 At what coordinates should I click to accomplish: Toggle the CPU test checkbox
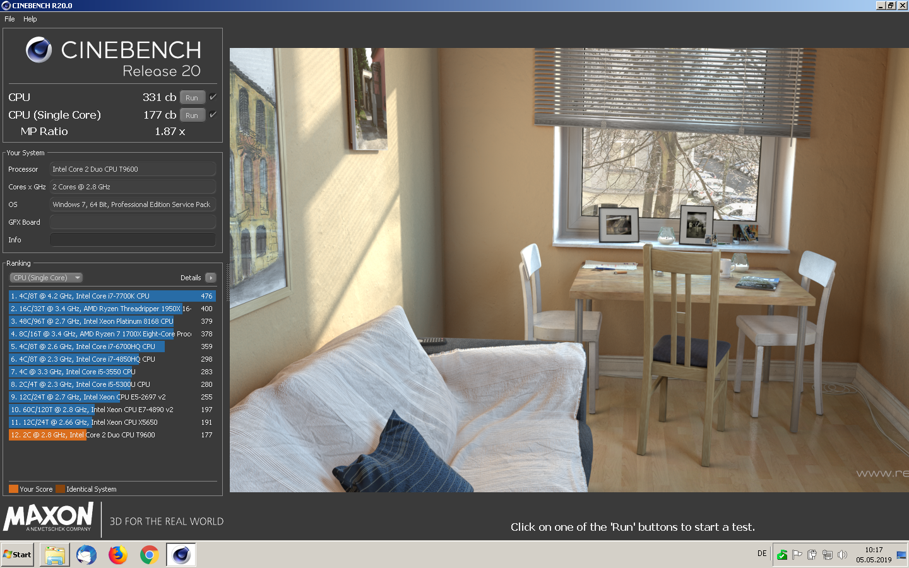[213, 97]
